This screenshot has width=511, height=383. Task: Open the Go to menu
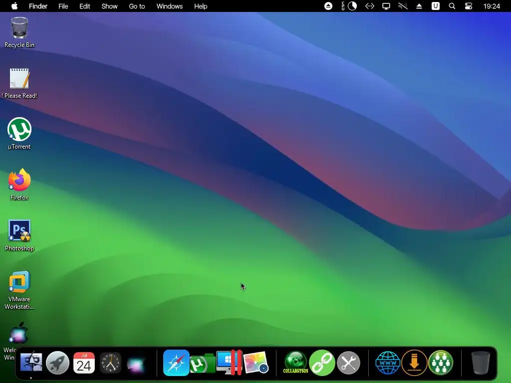(137, 6)
